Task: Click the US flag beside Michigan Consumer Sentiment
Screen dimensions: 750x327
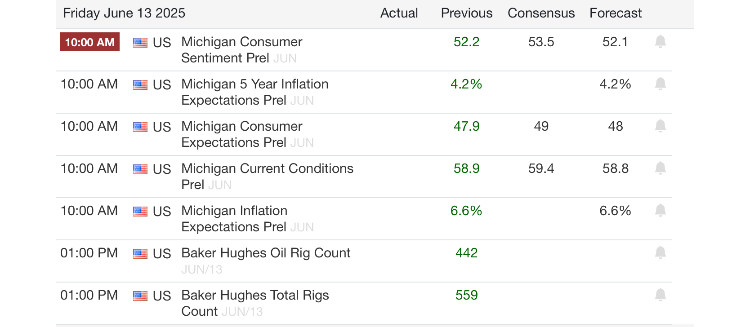Action: tap(140, 43)
